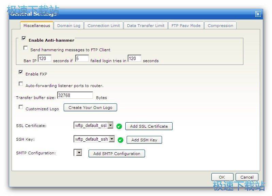
Task: Click Create Your Own Logo button
Action: coord(90,108)
